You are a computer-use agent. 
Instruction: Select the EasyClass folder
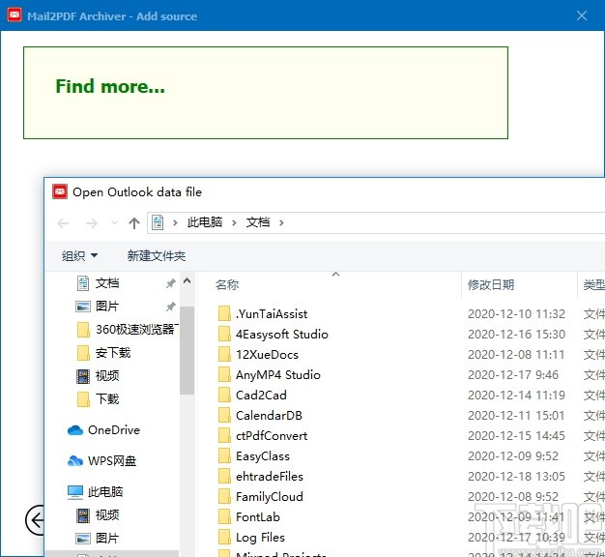tap(263, 456)
